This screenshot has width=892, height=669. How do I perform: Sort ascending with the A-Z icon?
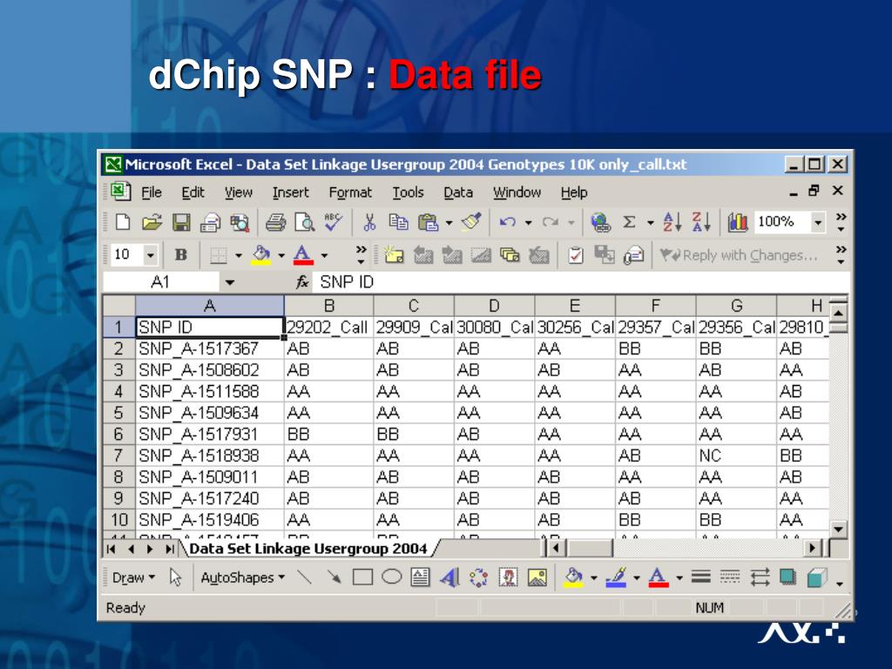672,222
